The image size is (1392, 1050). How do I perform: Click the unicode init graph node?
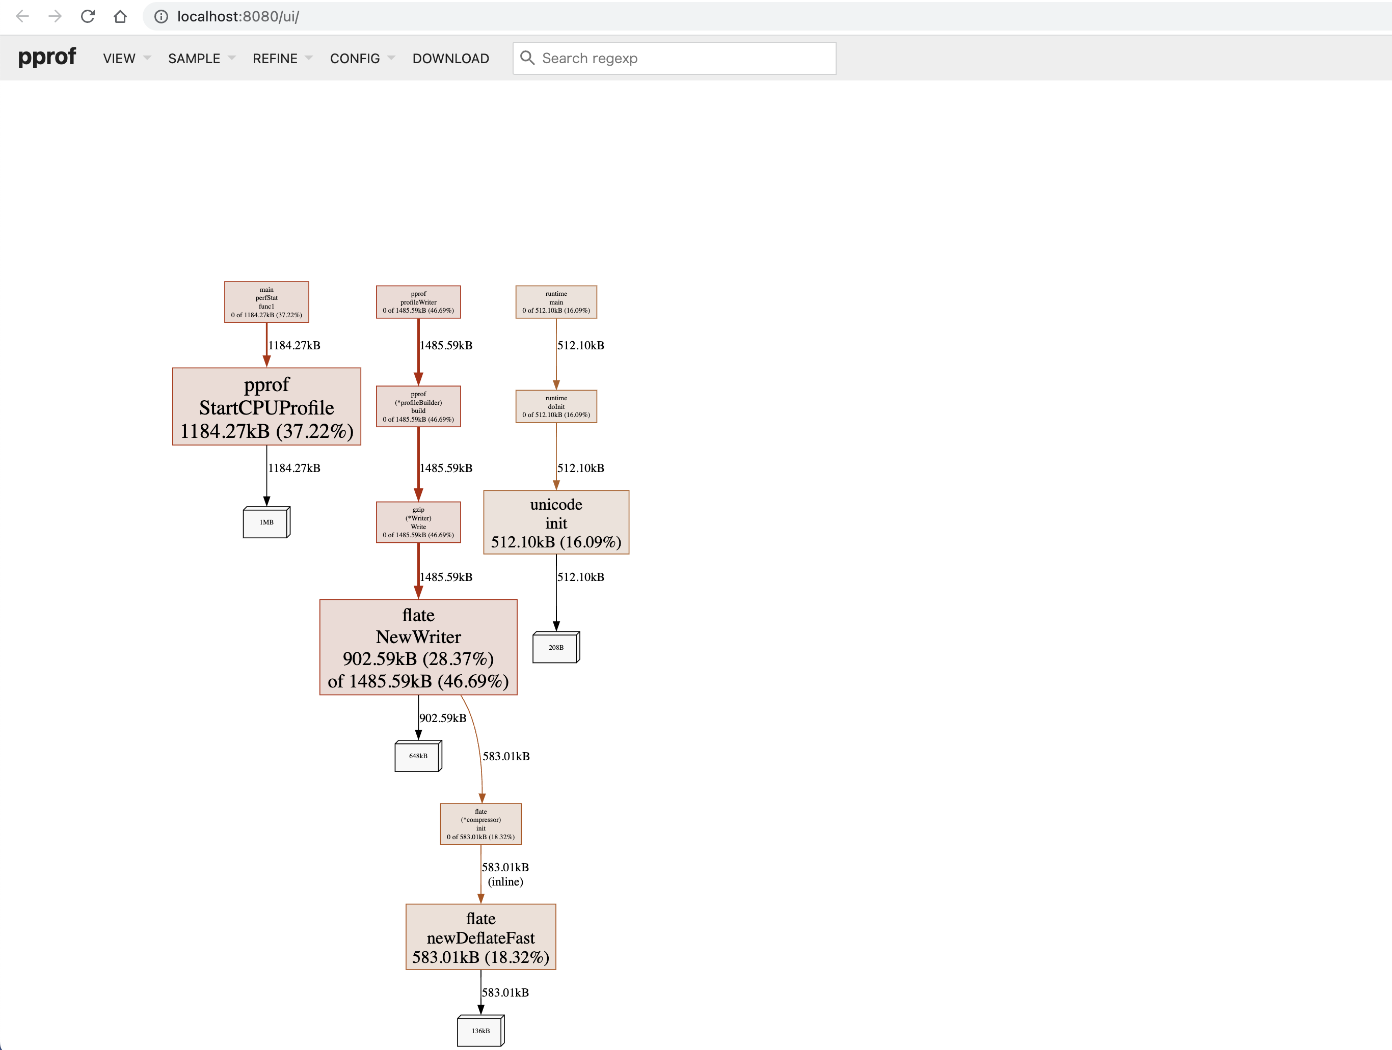pyautogui.click(x=556, y=522)
